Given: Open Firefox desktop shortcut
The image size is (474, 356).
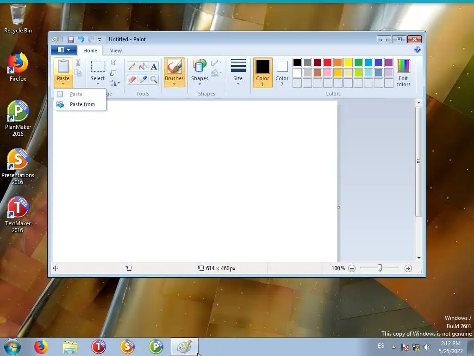Looking at the screenshot, I should coord(18,67).
